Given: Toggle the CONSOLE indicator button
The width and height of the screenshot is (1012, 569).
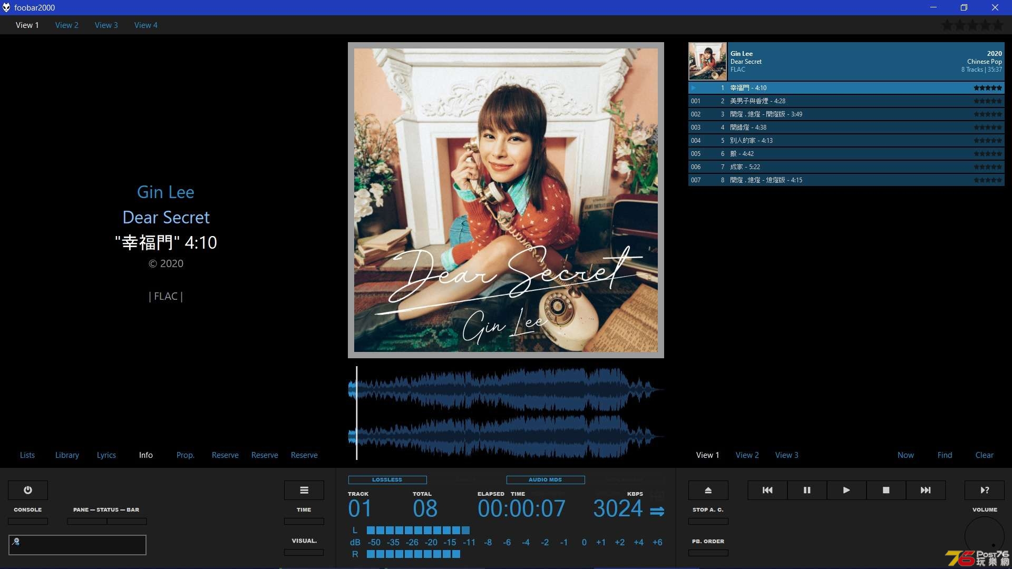Looking at the screenshot, I should [28, 521].
